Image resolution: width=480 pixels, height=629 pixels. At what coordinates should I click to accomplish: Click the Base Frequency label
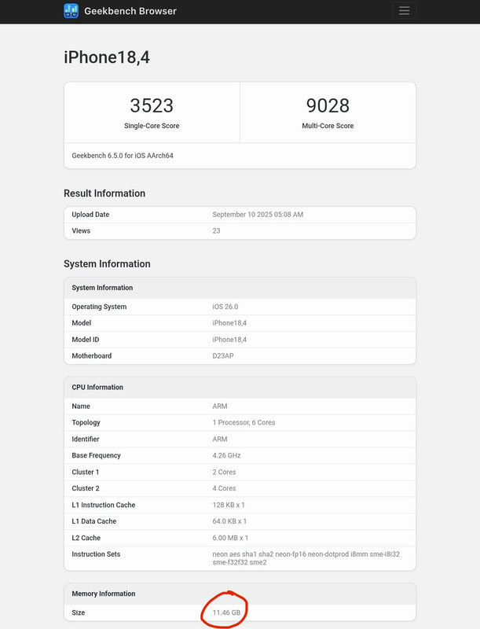96,455
